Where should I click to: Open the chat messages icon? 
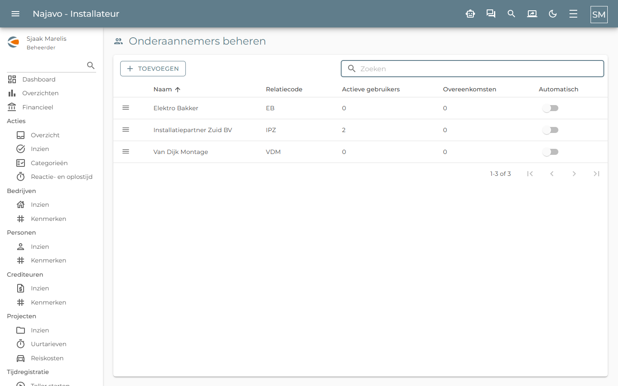491,14
